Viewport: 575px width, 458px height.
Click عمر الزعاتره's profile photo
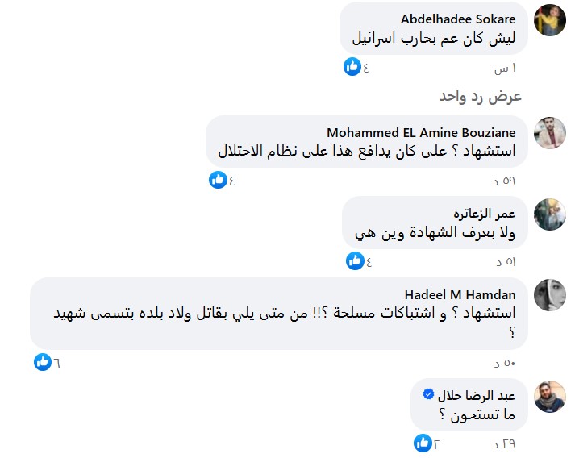550,214
